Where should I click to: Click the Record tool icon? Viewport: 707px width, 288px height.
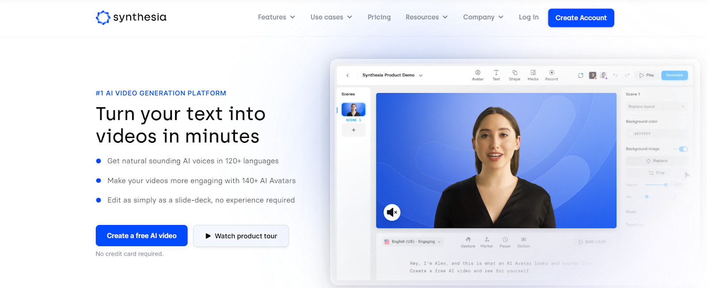551,73
